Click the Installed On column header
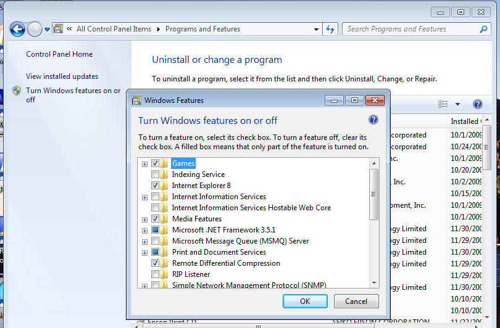The image size is (500, 328). (466, 121)
